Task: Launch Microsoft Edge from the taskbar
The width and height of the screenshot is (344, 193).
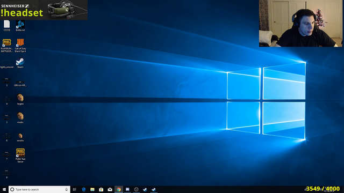Action: [84, 189]
